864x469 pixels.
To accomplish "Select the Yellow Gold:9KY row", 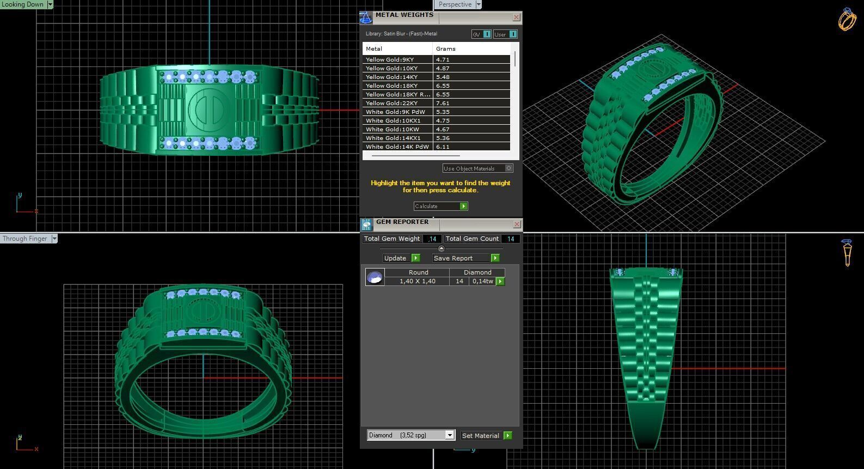I will tap(436, 59).
